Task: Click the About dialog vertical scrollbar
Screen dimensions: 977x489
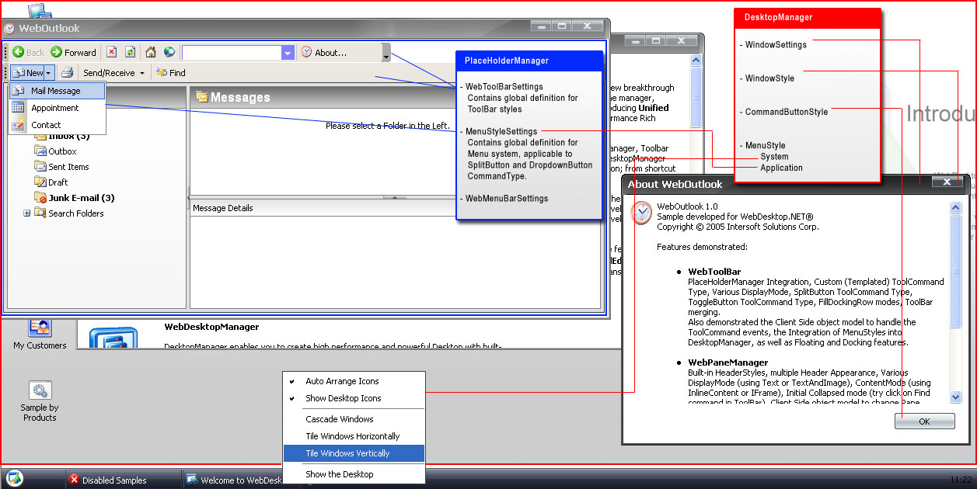Action: 956,303
